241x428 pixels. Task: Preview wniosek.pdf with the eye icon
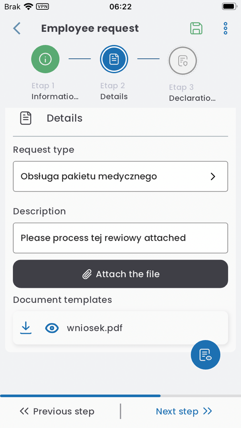click(x=52, y=328)
